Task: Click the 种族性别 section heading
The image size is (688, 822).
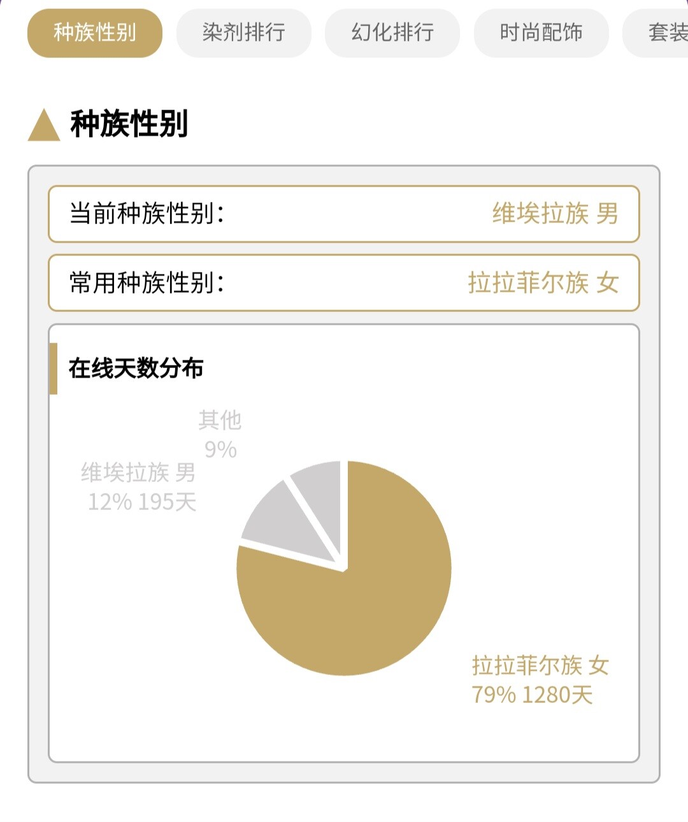Action: tap(129, 124)
